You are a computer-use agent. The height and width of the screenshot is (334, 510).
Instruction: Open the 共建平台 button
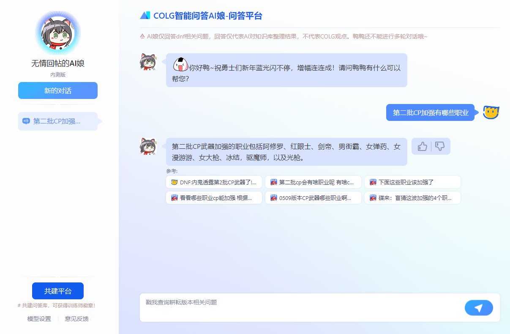pyautogui.click(x=58, y=291)
